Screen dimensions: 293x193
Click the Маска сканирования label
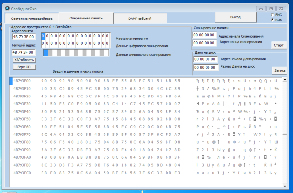[132, 39]
